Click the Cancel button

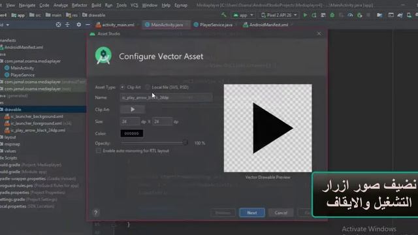[281, 213]
